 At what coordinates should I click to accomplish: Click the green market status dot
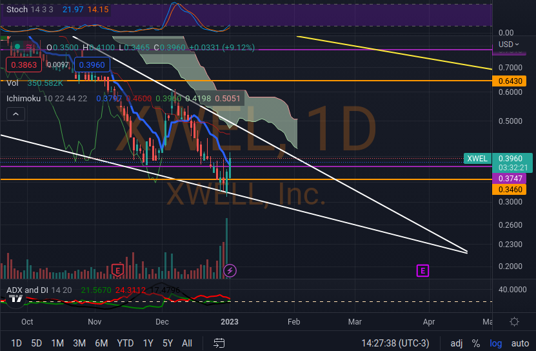coord(17,46)
